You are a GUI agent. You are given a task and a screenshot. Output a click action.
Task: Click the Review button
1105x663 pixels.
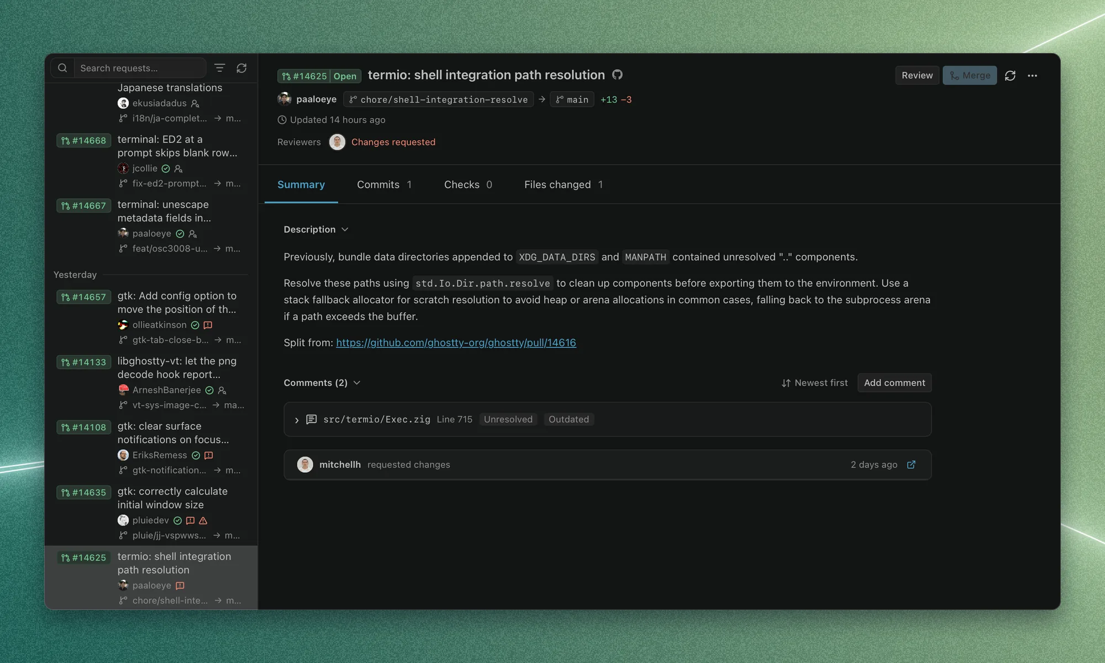pos(917,76)
